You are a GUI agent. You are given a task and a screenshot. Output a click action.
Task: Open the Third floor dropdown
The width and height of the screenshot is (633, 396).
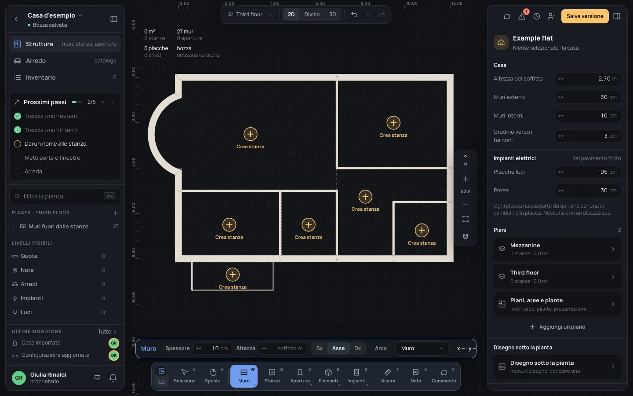[x=250, y=15]
